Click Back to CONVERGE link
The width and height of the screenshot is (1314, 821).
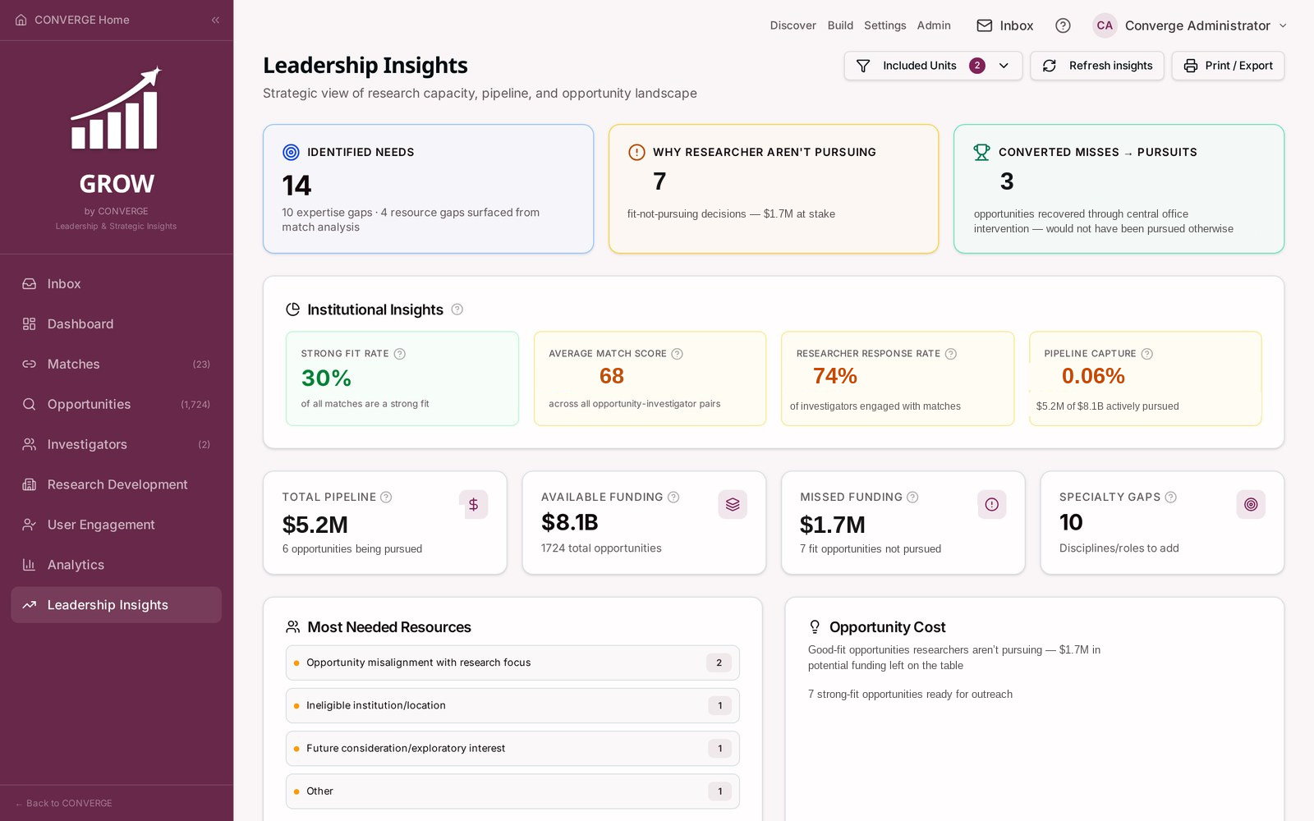[x=63, y=803]
